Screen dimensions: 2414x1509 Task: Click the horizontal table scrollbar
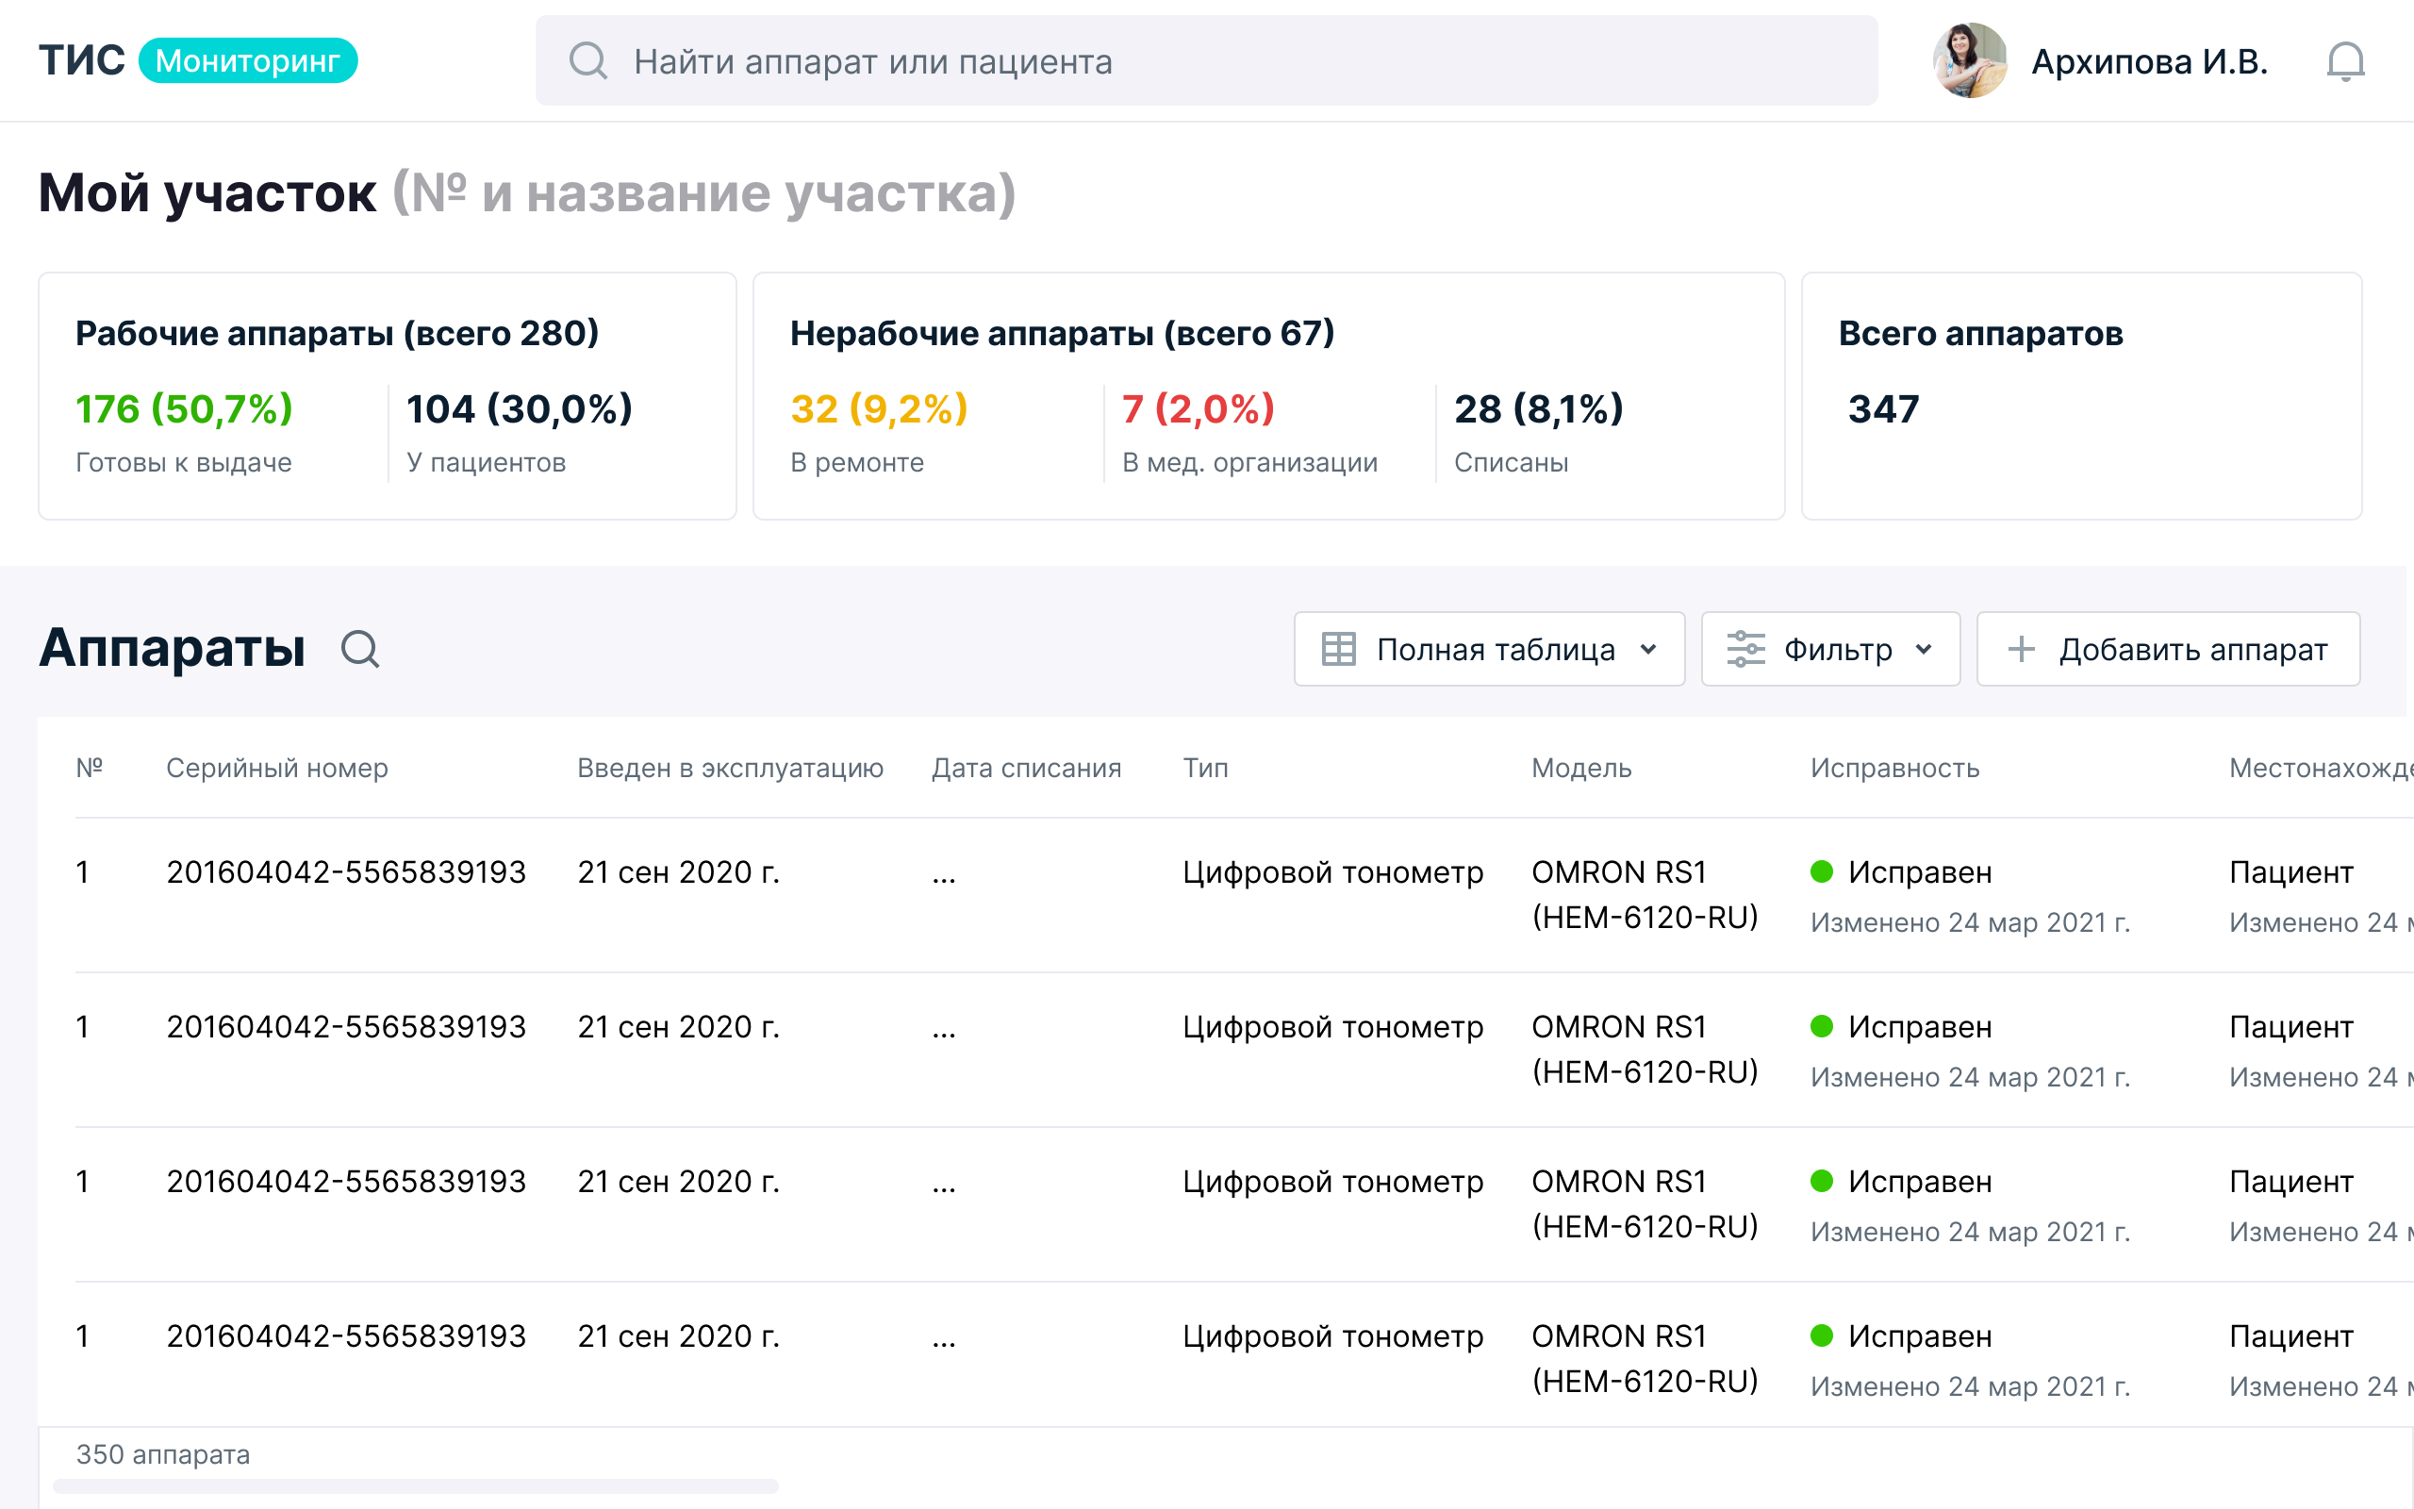[415, 1486]
